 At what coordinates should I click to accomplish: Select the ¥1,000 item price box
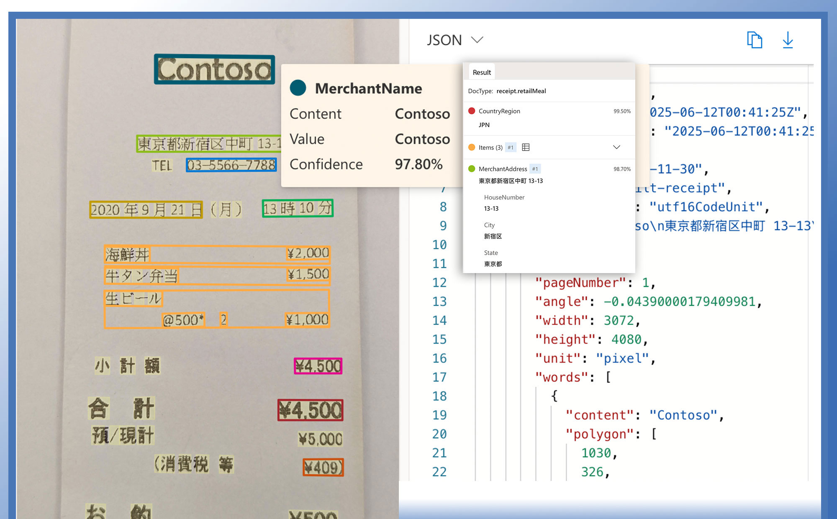click(x=307, y=320)
